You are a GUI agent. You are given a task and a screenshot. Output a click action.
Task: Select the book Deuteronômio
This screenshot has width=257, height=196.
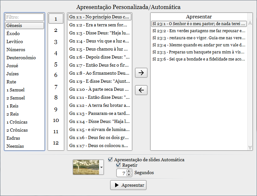(x=21, y=58)
